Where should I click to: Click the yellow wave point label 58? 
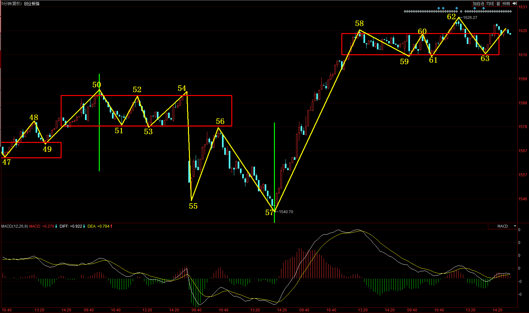pos(359,23)
